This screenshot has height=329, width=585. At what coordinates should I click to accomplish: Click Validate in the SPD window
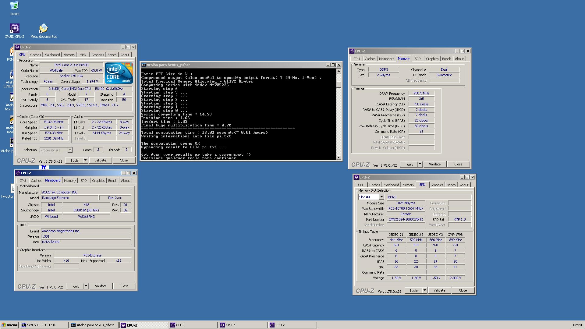(x=439, y=290)
